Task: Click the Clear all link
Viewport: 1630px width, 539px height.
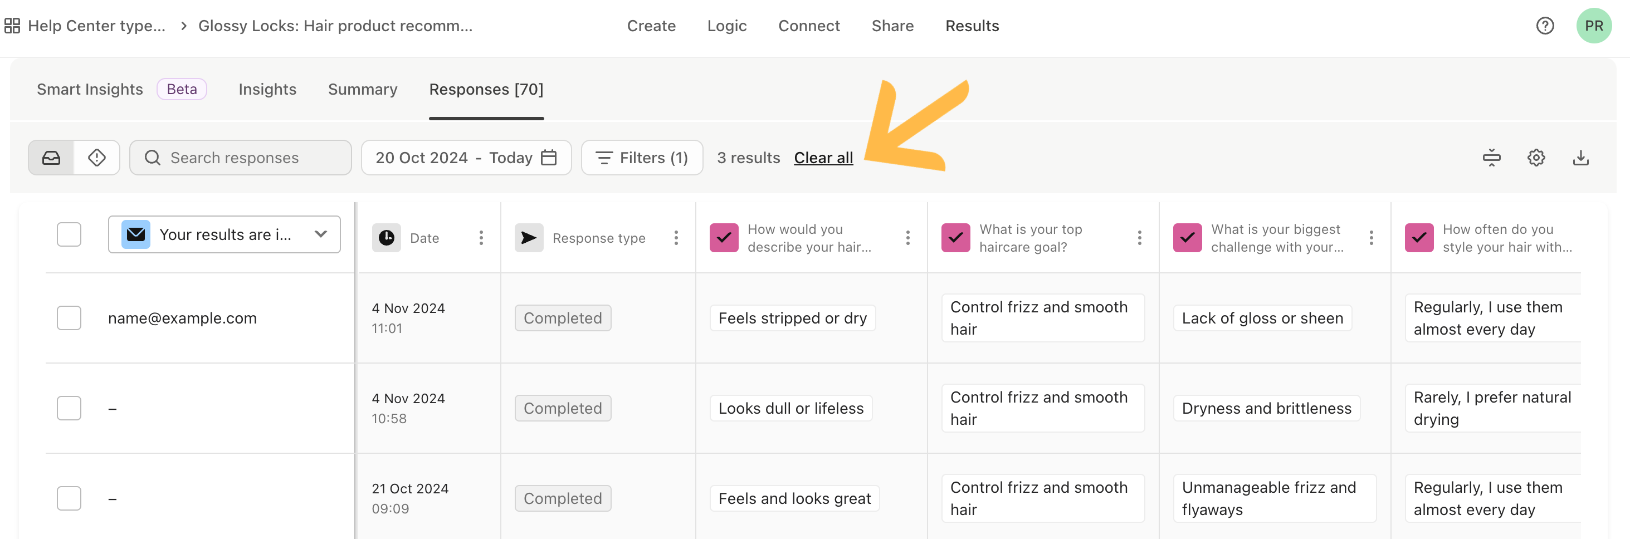Action: 823,158
